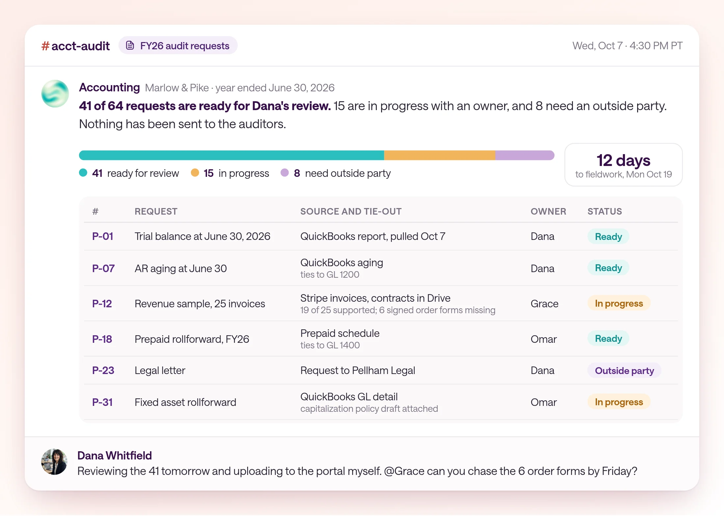Click owner Grace in Revenue sample row
Image resolution: width=724 pixels, height=516 pixels.
(544, 304)
